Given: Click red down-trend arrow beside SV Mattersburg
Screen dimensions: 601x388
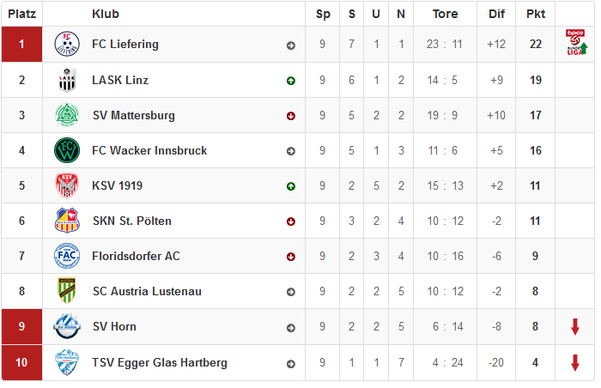Looking at the screenshot, I should 291,116.
